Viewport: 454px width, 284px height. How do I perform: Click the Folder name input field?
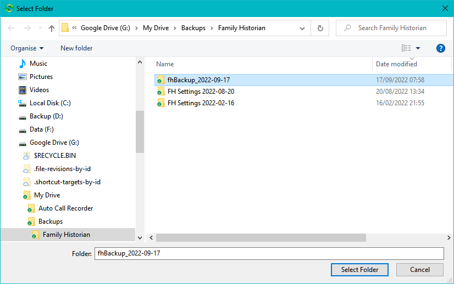coord(269,253)
